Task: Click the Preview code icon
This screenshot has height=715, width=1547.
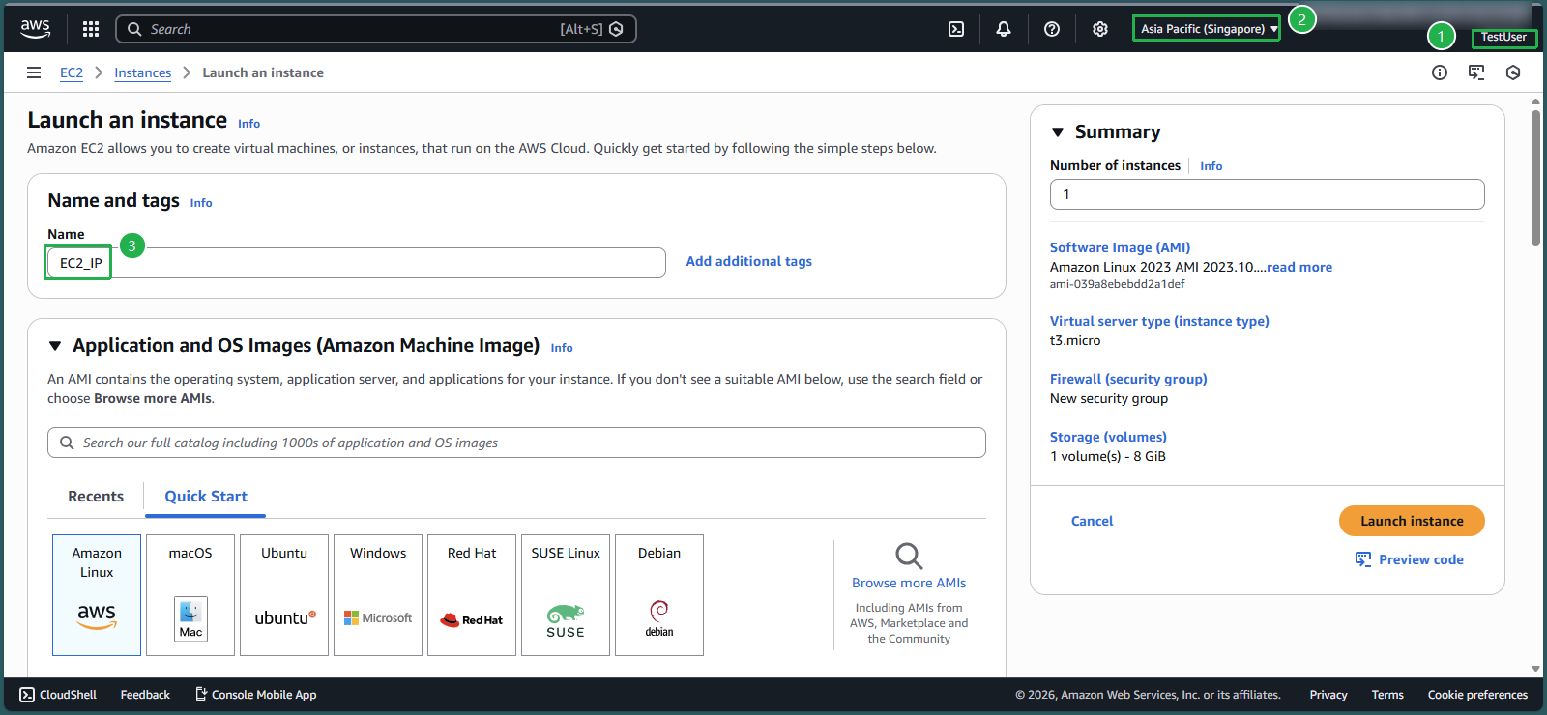Action: (1363, 559)
